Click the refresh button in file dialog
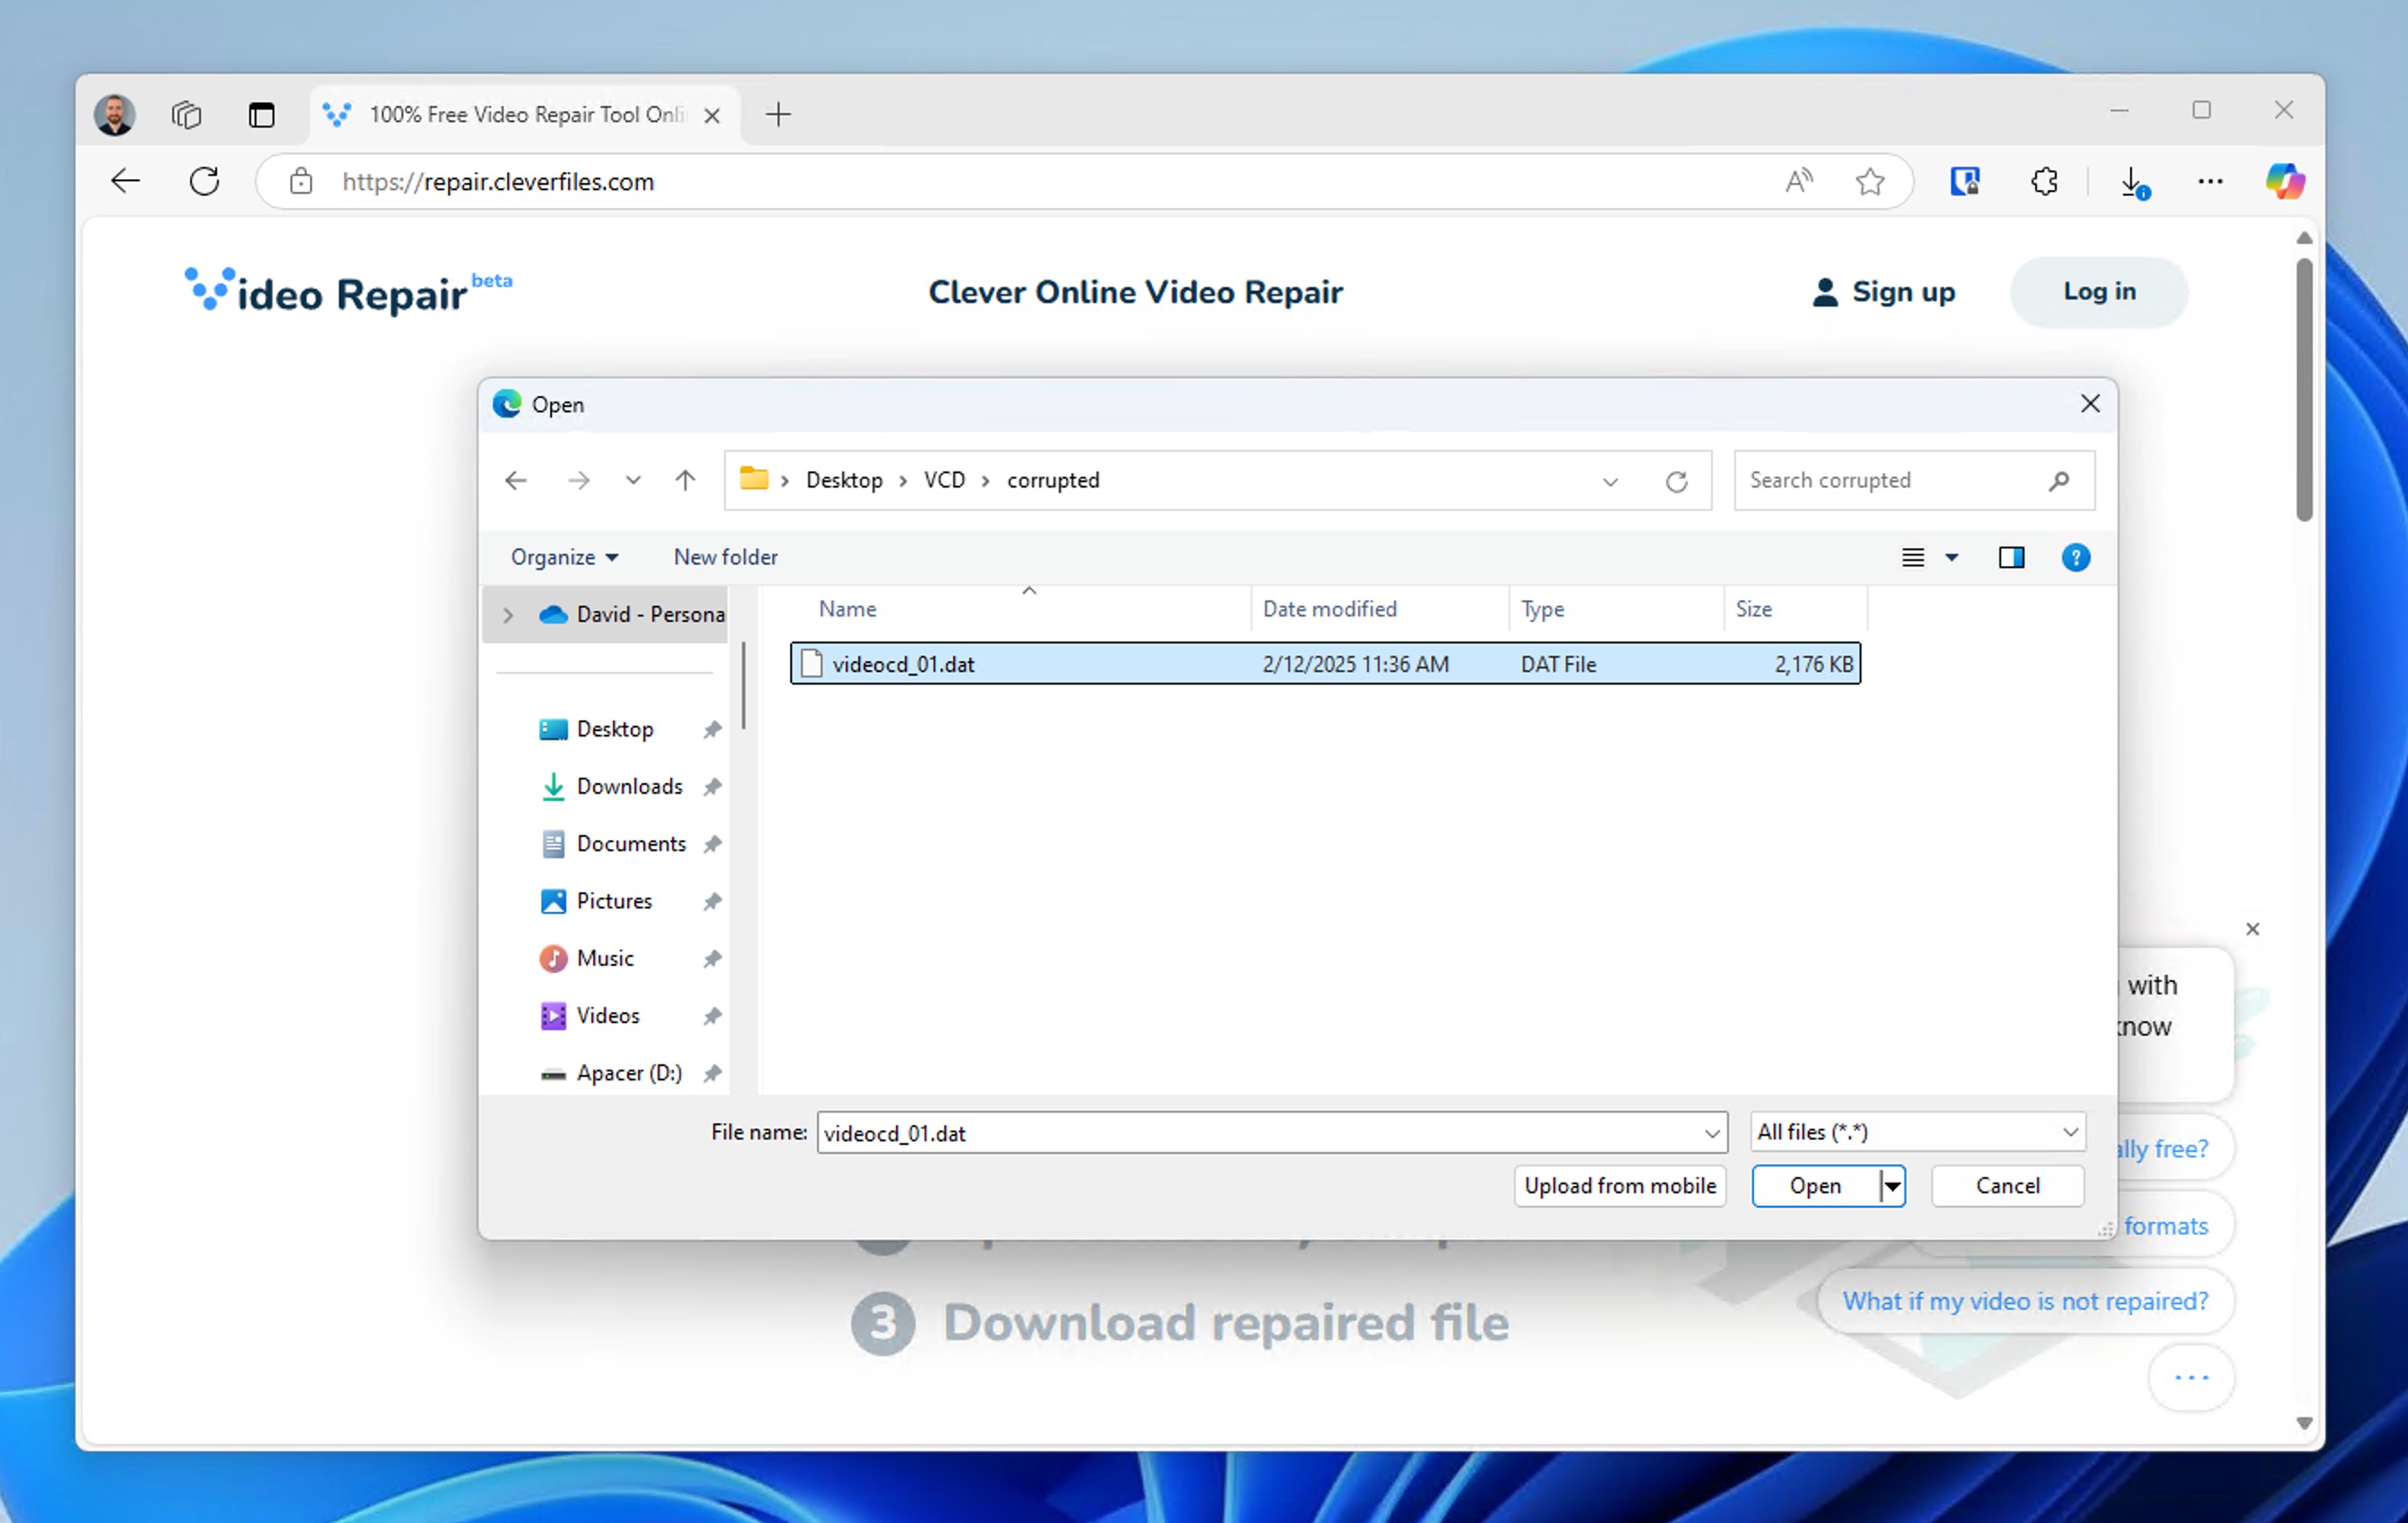2408x1523 pixels. click(1673, 479)
